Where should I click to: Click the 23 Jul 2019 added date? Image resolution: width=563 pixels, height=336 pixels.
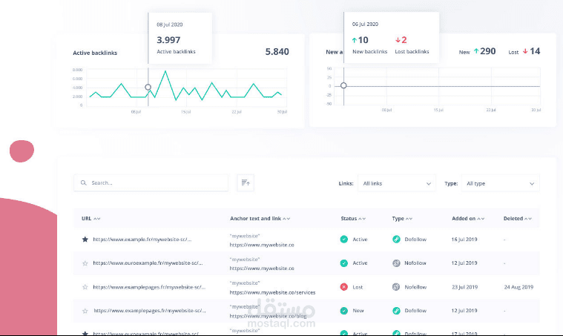point(464,287)
